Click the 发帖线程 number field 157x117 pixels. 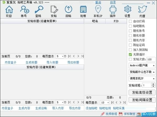[147, 85]
